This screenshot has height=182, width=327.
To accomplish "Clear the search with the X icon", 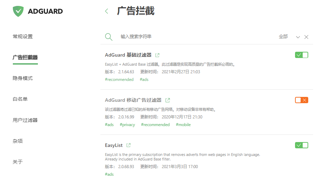I will tap(306, 37).
